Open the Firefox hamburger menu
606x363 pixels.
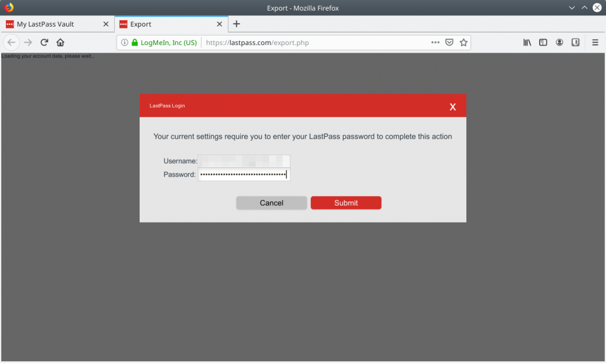coord(595,43)
